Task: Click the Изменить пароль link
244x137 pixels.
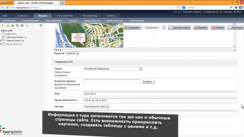Action: pyautogui.click(x=192, y=12)
